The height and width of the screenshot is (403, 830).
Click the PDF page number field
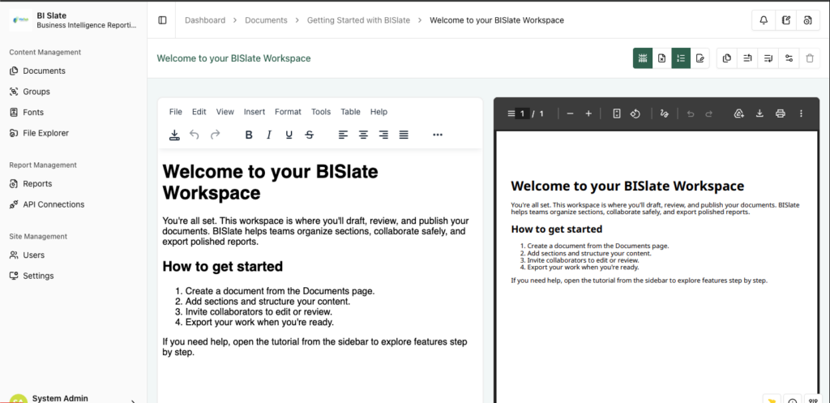[x=523, y=114]
